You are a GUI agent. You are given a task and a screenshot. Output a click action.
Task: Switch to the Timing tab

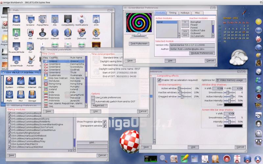(173, 13)
